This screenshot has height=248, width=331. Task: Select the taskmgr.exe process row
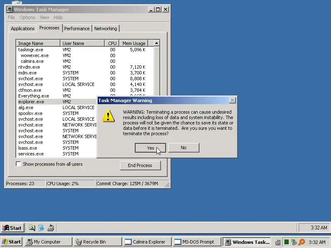(85, 50)
